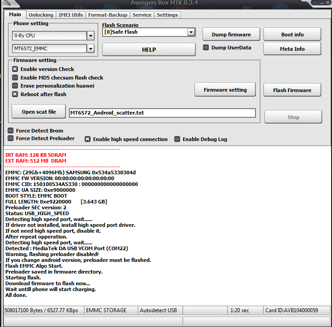Click the EMMC FW VERSION log line
The height and width of the screenshot is (327, 332).
point(60,178)
